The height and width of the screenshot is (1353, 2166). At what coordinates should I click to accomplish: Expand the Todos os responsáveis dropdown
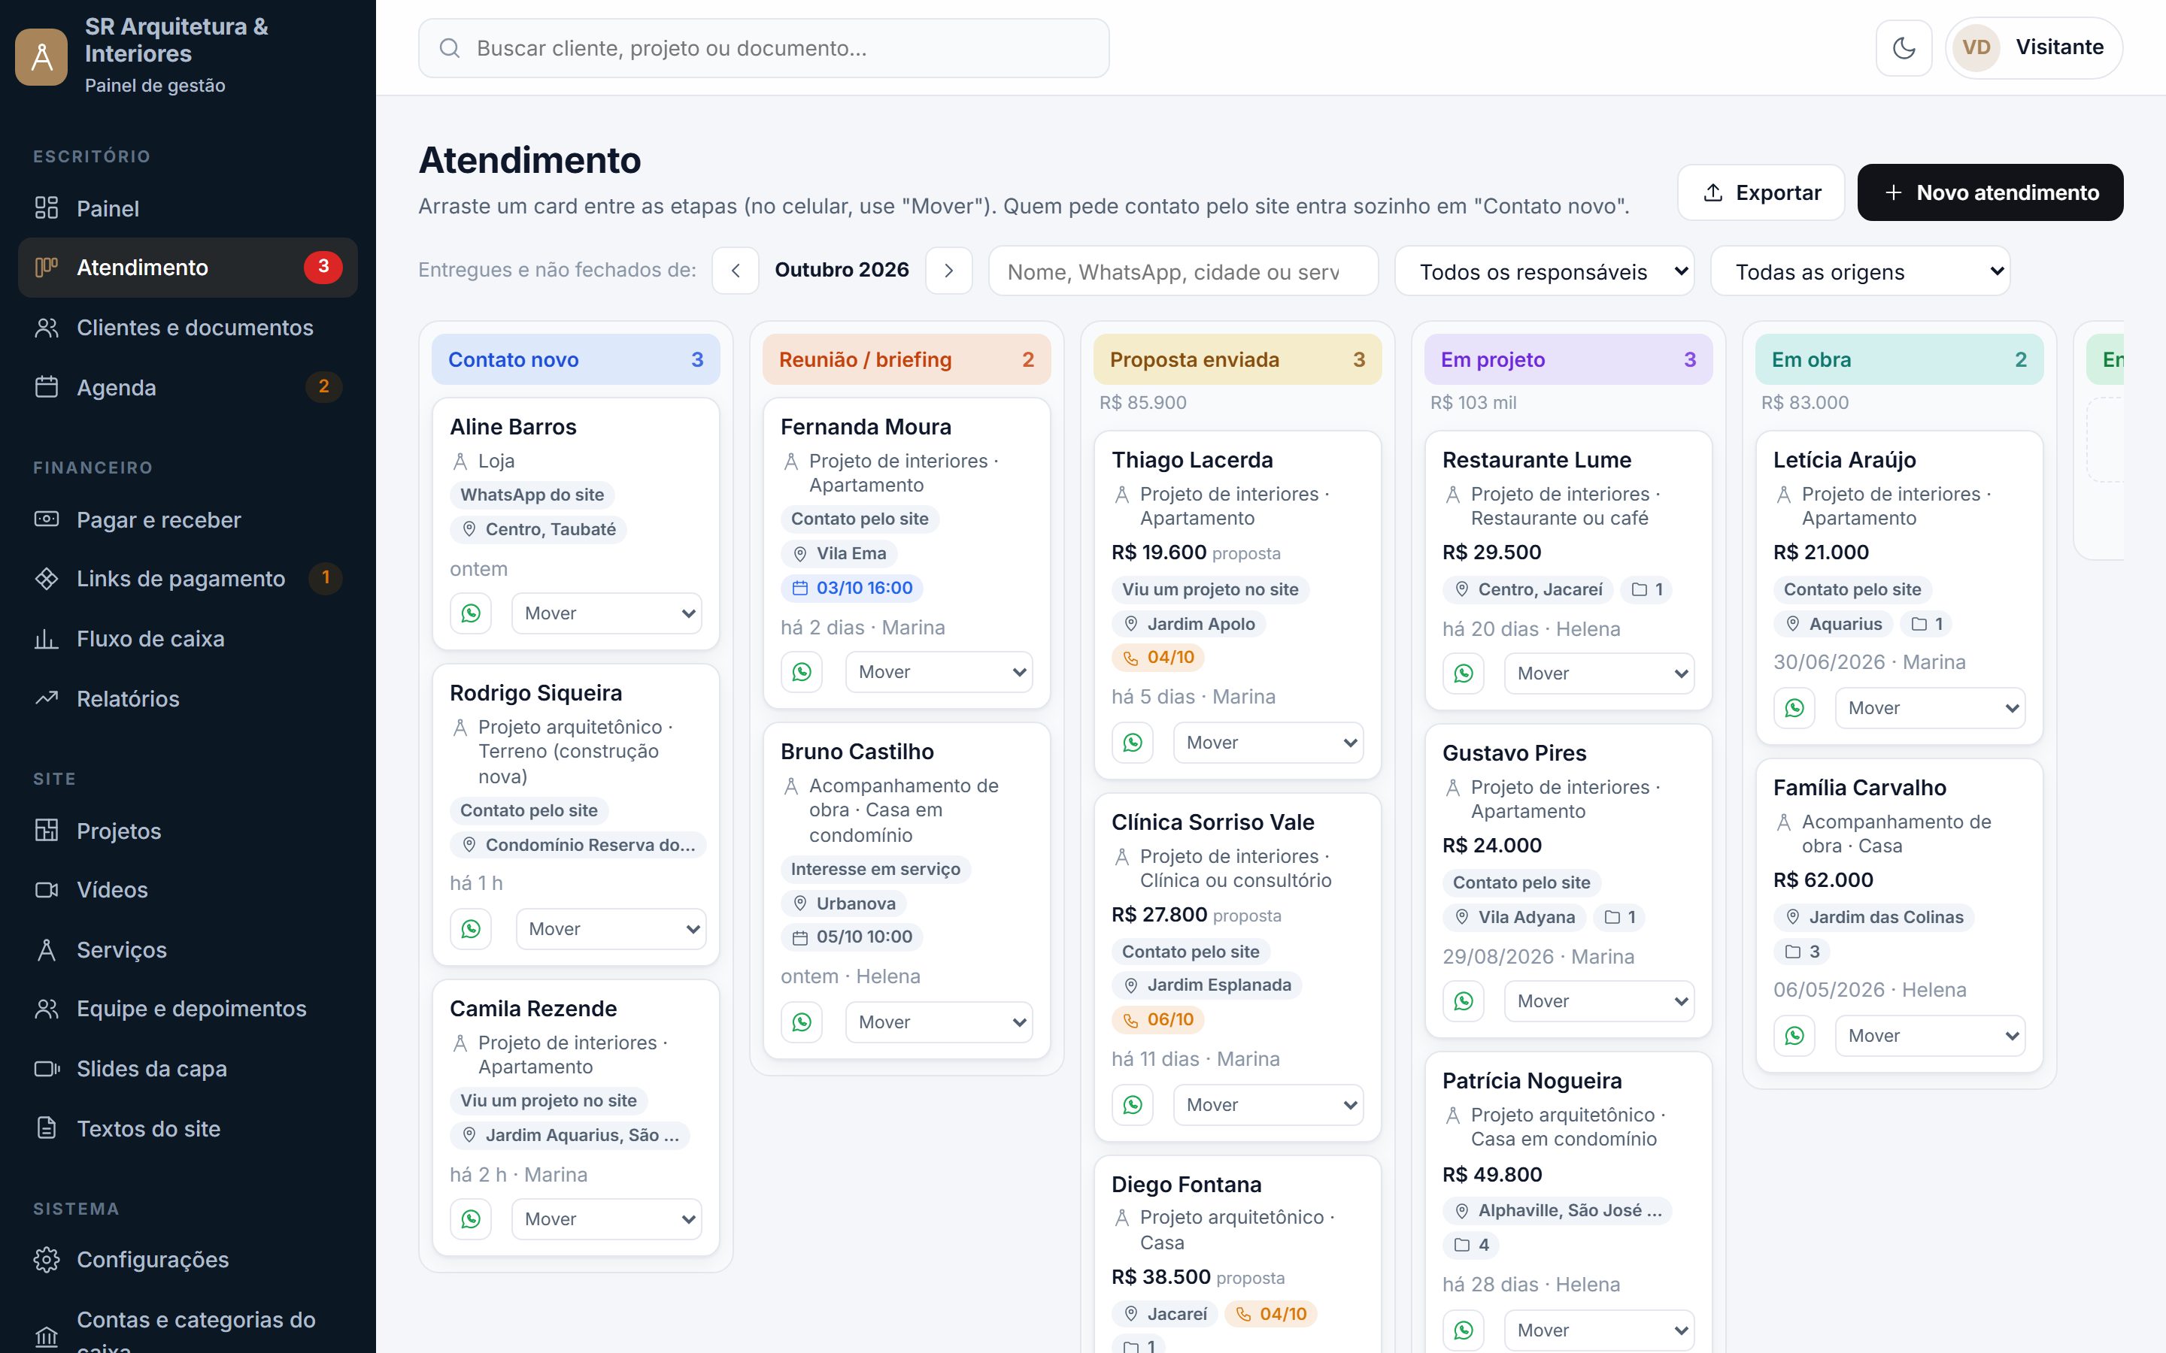pyautogui.click(x=1545, y=271)
